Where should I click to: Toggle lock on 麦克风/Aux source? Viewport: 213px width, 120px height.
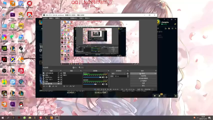(61, 77)
